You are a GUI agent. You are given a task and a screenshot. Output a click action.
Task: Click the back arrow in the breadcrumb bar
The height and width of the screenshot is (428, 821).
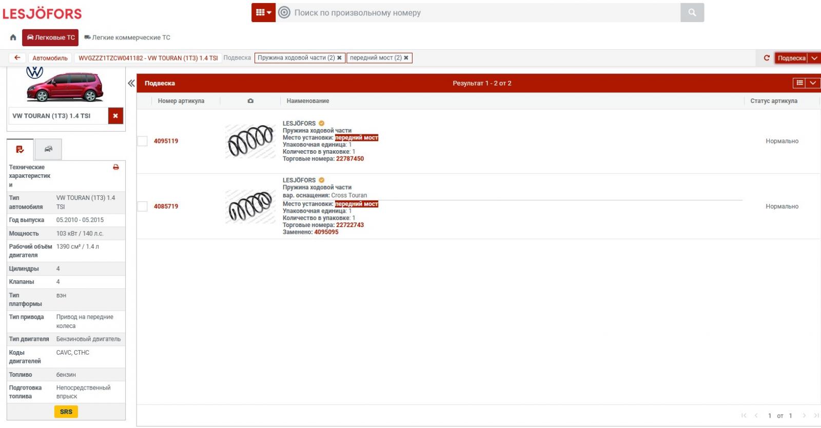click(x=17, y=58)
